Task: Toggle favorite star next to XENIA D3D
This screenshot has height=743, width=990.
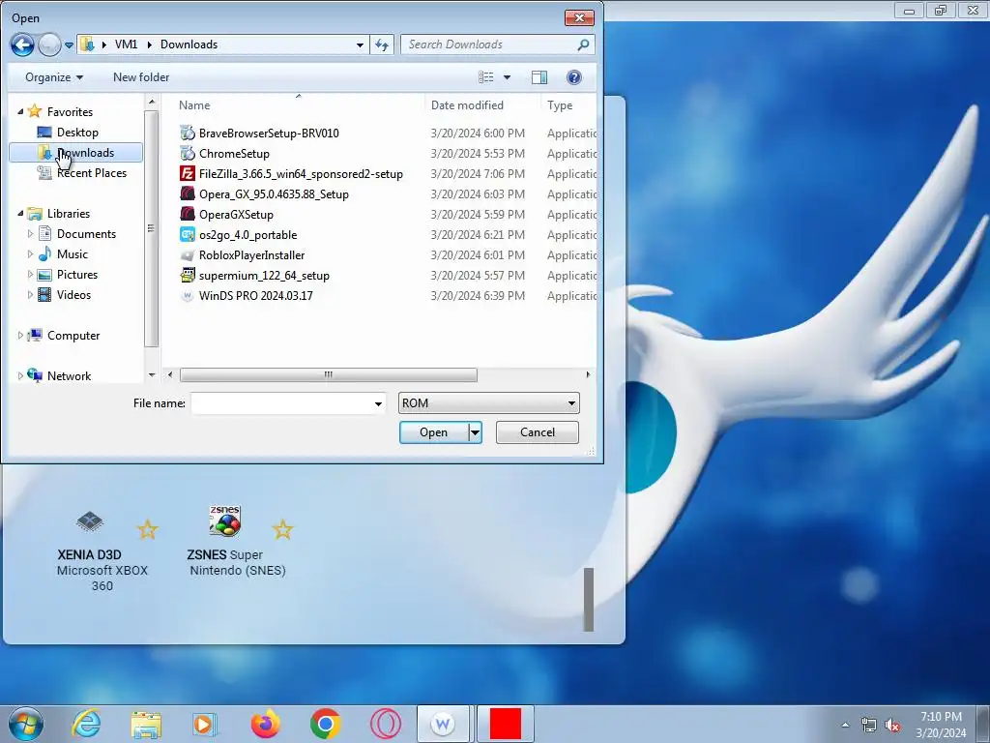Action: 148,529
